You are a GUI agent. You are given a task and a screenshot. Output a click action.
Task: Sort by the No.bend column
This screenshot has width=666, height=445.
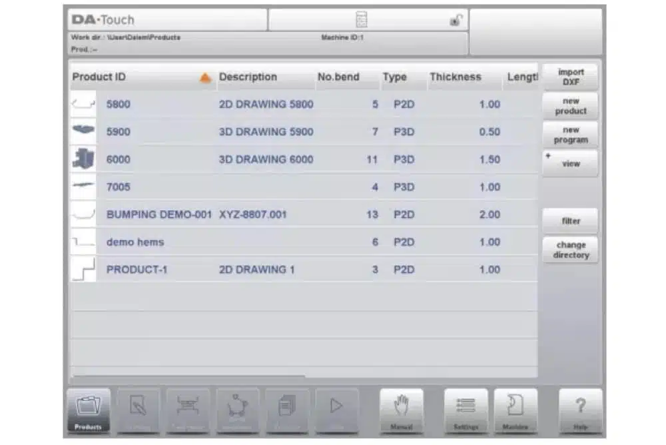pos(348,77)
